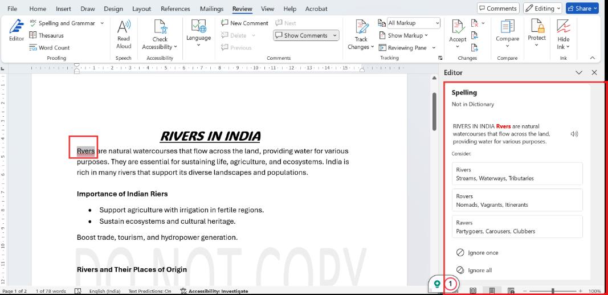Click the Editor icon in the ribbon

17,31
